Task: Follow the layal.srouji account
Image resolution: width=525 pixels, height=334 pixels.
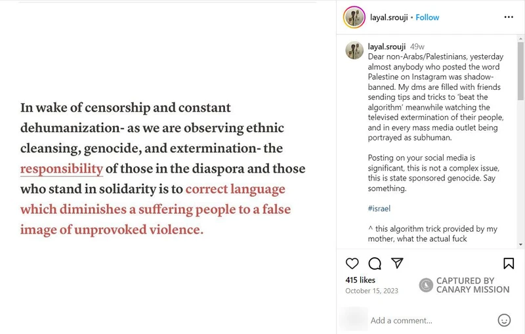Action: pyautogui.click(x=427, y=17)
